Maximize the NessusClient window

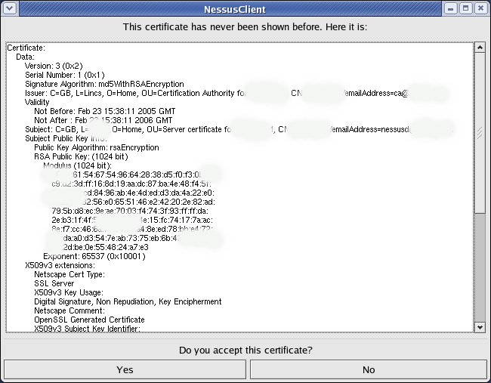(465, 8)
